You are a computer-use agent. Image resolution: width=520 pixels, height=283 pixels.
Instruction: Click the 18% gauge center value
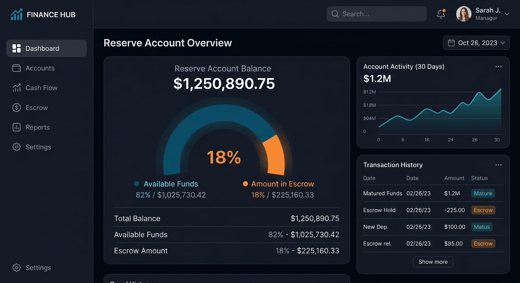(x=224, y=157)
